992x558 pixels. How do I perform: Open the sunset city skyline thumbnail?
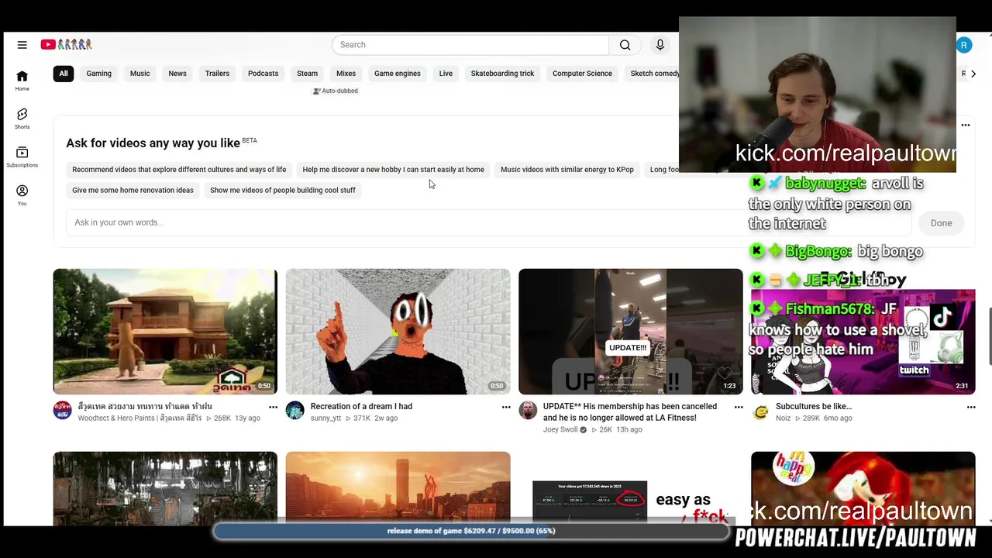(398, 488)
